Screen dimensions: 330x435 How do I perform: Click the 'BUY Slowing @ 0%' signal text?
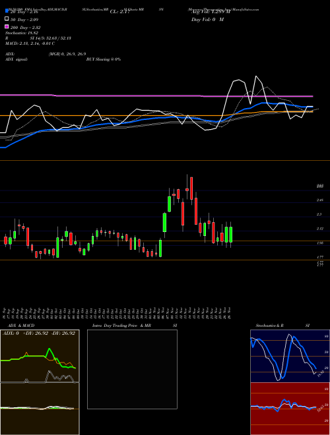tap(104, 59)
